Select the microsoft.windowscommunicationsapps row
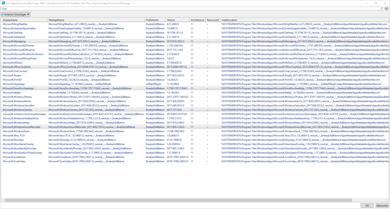 pyautogui.click(x=195, y=114)
